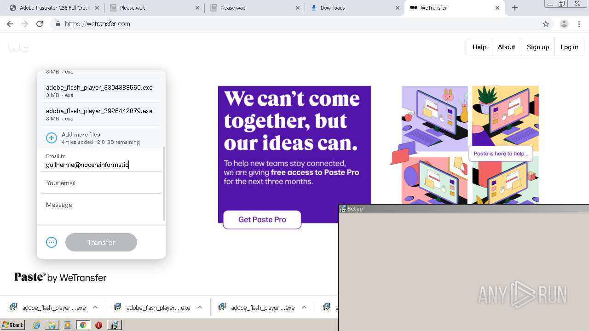This screenshot has height=331, width=589.
Task: Click the browser forward arrow
Action: (25, 24)
